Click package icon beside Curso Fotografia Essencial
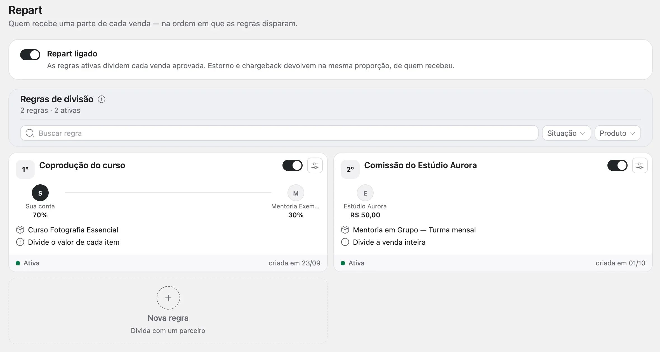The height and width of the screenshot is (352, 660). [x=20, y=230]
